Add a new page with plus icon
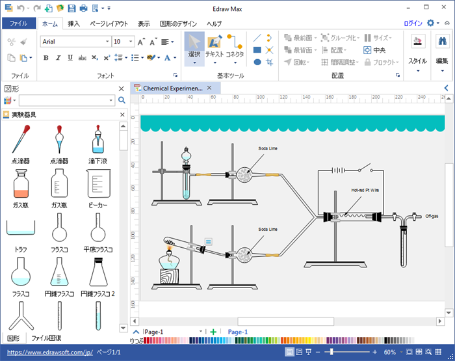The image size is (455, 361). pos(213,332)
